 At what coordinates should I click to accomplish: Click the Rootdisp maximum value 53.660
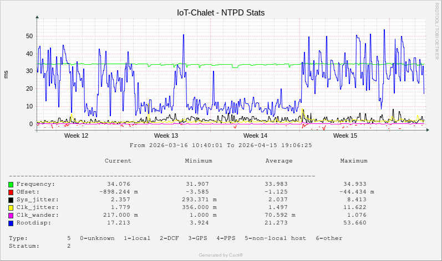pyautogui.click(x=355, y=223)
